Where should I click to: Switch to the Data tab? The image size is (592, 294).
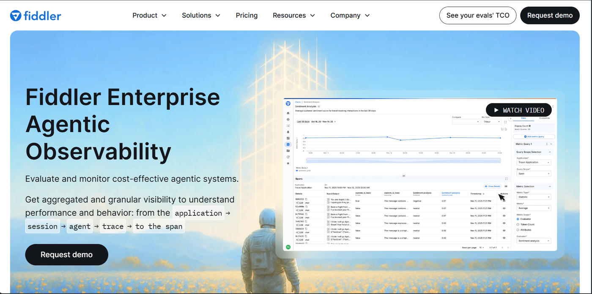(523, 118)
